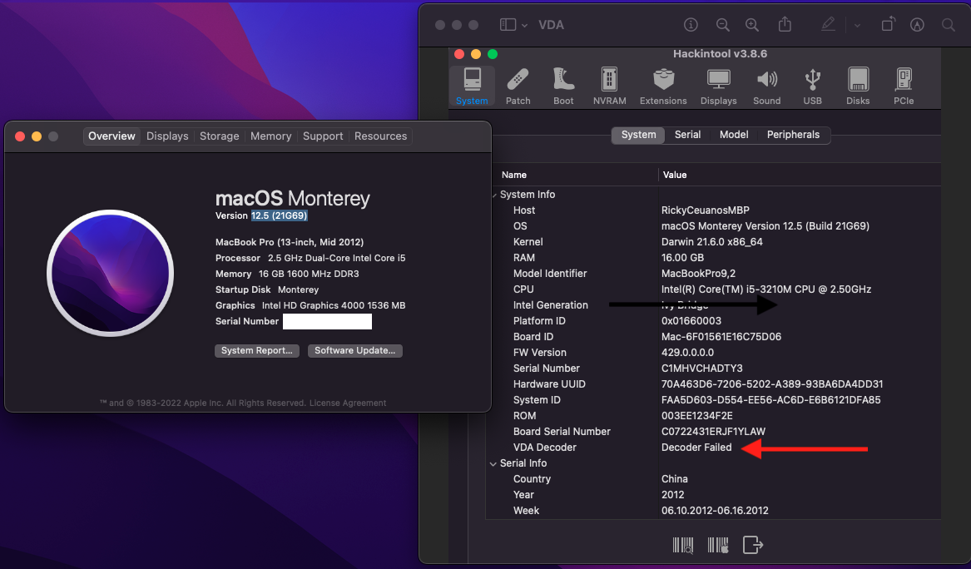Click the rotate icon in Preview toolbar
Image resolution: width=971 pixels, height=569 pixels.
tap(888, 24)
